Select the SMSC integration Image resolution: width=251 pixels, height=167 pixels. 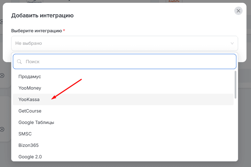click(123, 134)
